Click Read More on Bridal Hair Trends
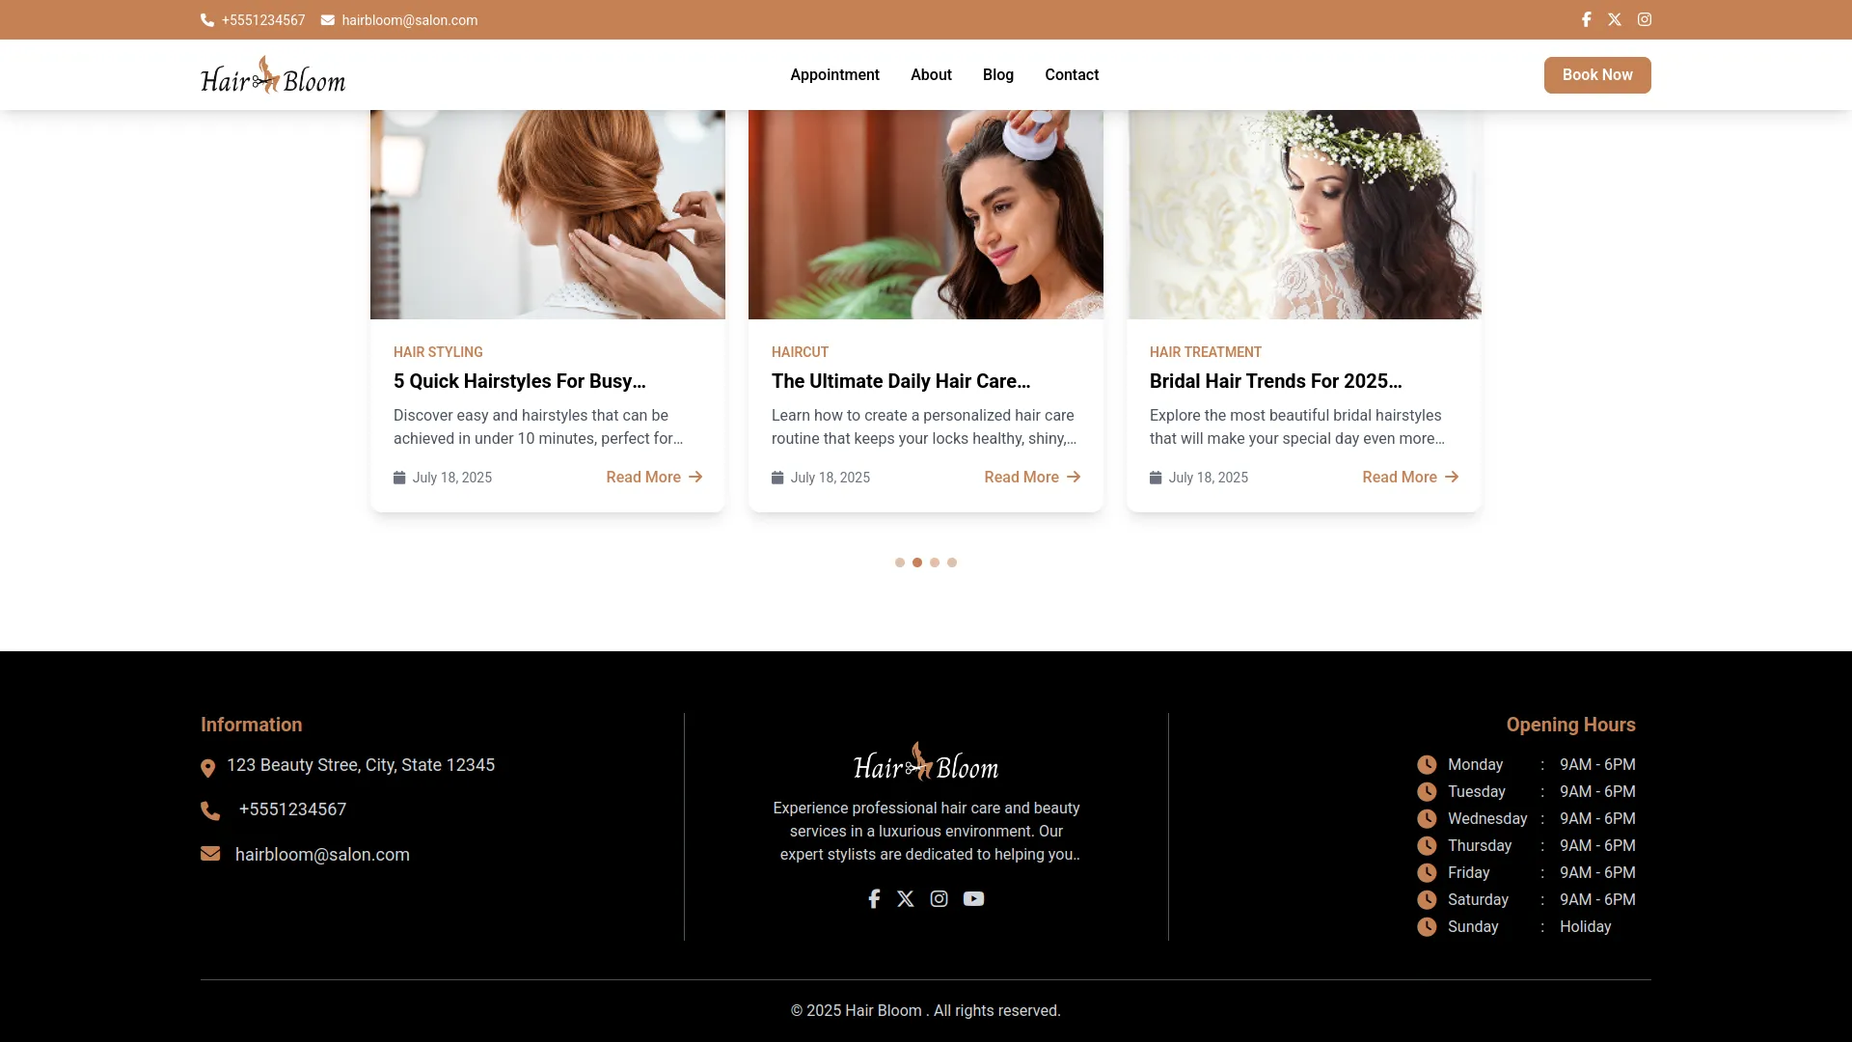The width and height of the screenshot is (1852, 1042). (1409, 478)
